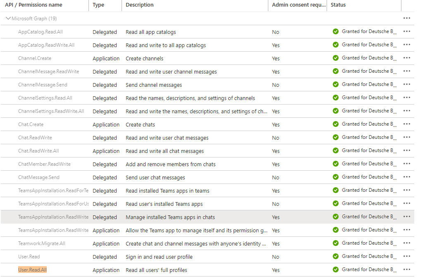The image size is (425, 279).
Task: Open more options for User.Read.All row
Action: (406, 270)
